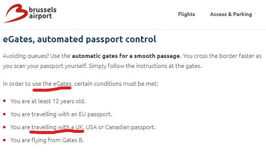Click the '12 years old' bullet item

(48, 101)
